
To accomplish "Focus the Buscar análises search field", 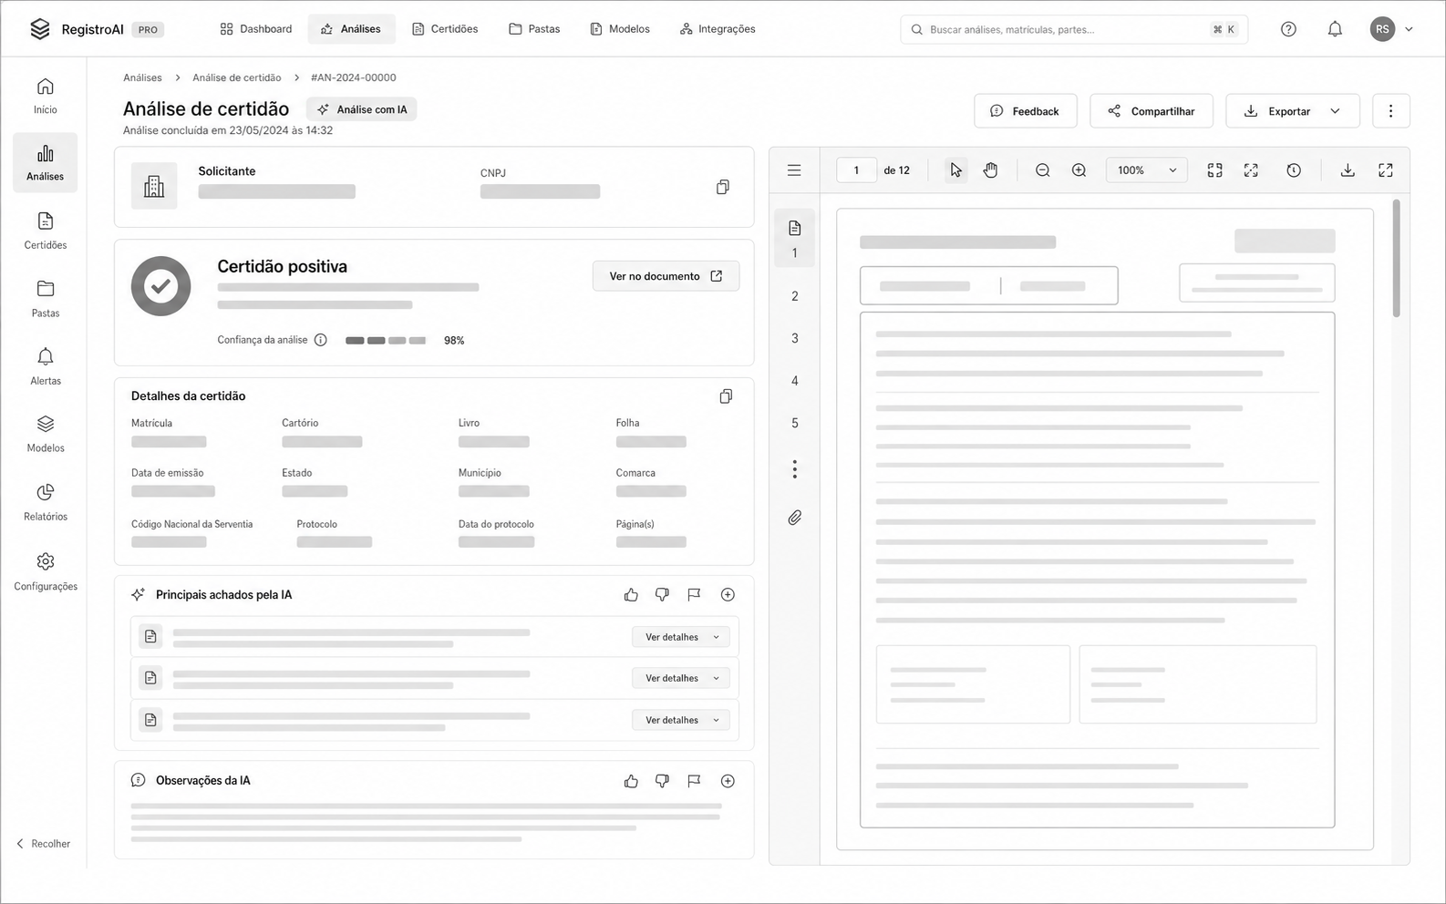I will pyautogui.click(x=1074, y=29).
